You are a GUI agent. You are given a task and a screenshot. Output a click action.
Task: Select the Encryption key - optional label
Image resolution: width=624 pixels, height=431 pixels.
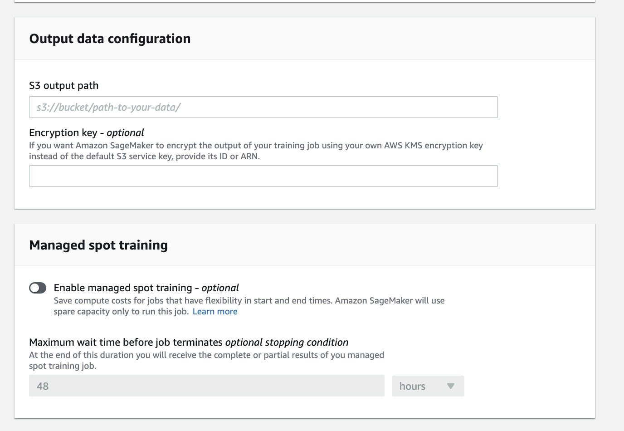(86, 133)
